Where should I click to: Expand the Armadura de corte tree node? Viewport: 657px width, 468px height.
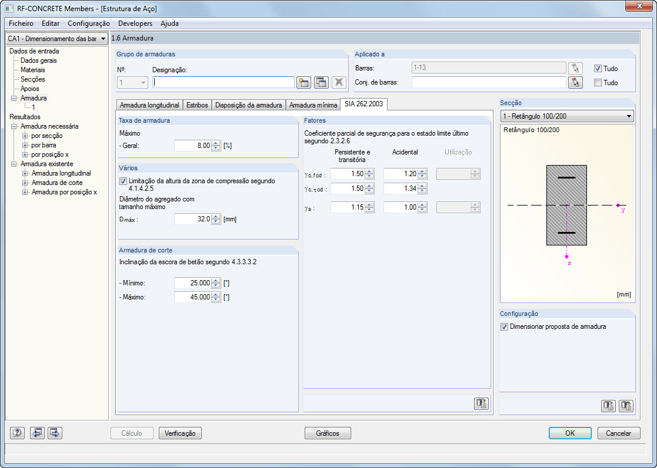[x=25, y=183]
